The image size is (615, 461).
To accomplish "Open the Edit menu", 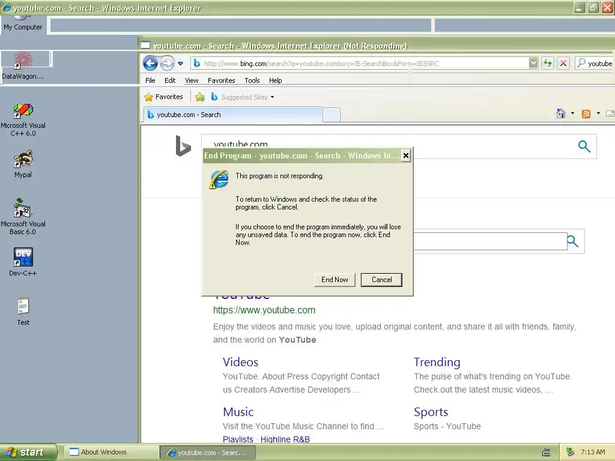I will pyautogui.click(x=170, y=80).
